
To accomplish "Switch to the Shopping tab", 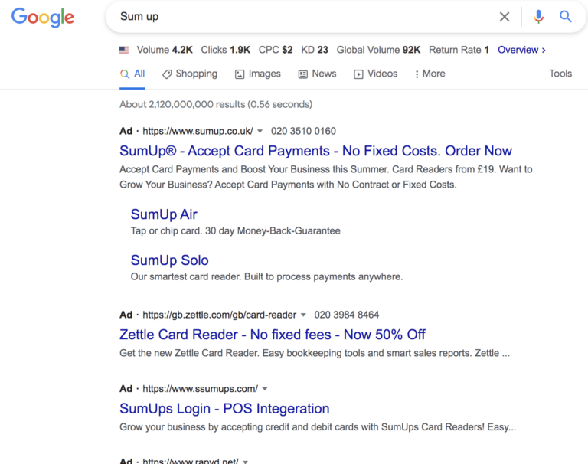I will coord(190,74).
